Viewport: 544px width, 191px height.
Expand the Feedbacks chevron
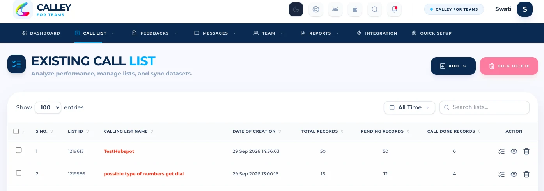pos(175,33)
